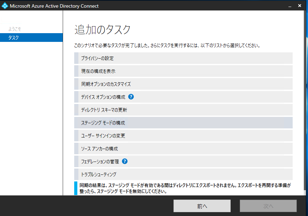This screenshot has height=216, width=308.
Task: Choose 同期オプションのカスタマイズ task
Action: tap(183, 84)
